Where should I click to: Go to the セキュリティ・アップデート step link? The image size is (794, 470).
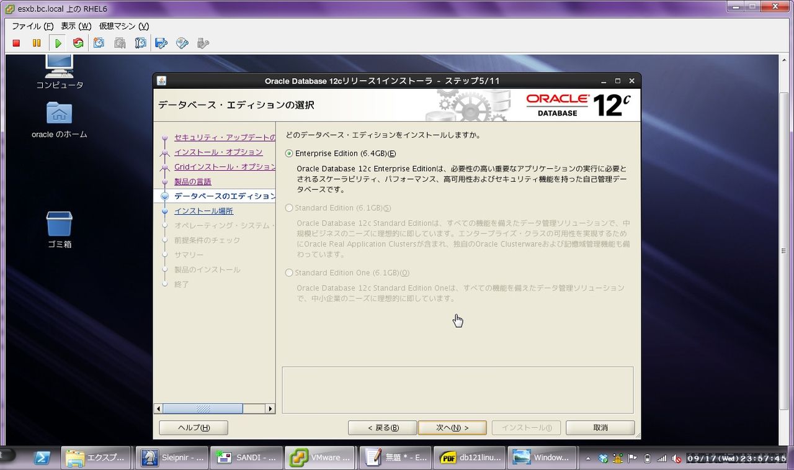225,137
